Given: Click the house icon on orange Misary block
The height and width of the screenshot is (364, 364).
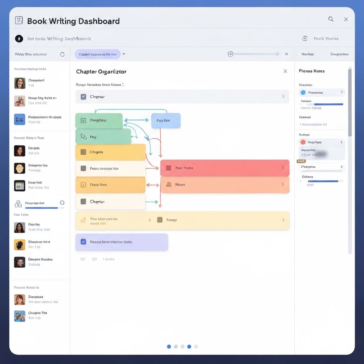Looking at the screenshot, I should pyautogui.click(x=168, y=184).
